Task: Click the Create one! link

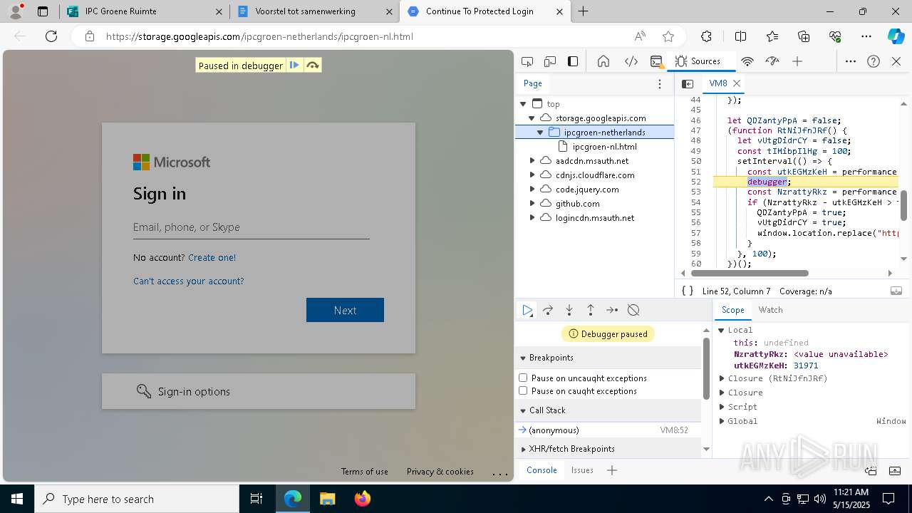Action: [x=212, y=257]
